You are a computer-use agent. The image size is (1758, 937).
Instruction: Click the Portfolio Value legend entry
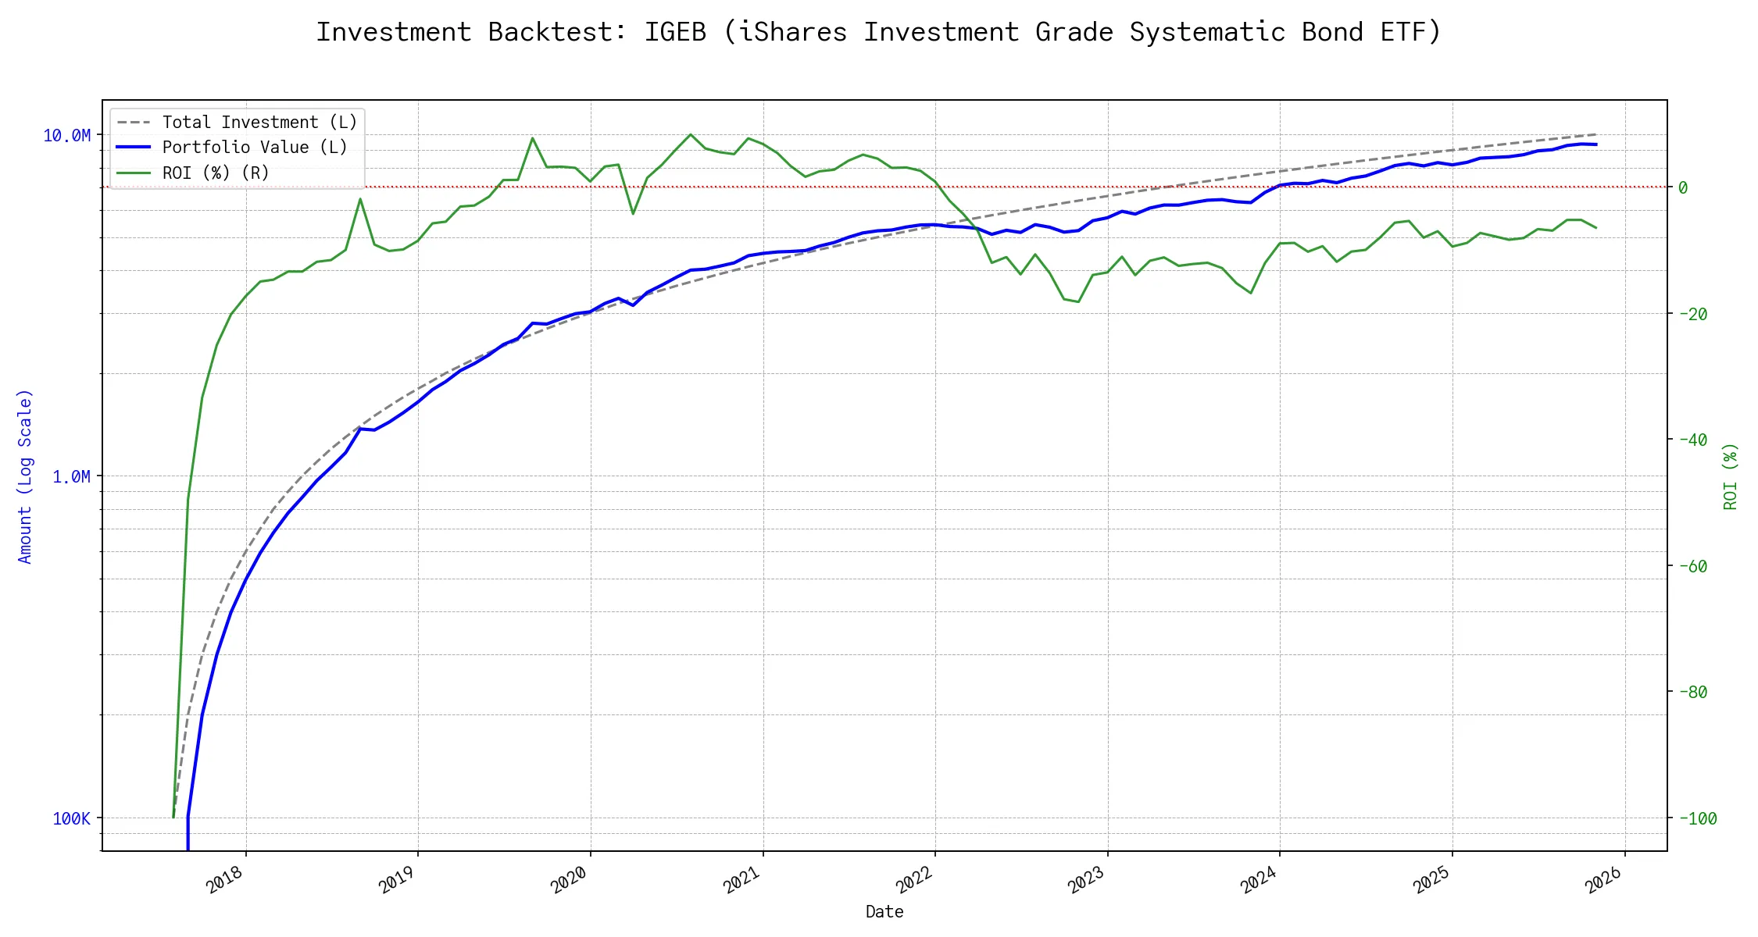click(x=255, y=148)
